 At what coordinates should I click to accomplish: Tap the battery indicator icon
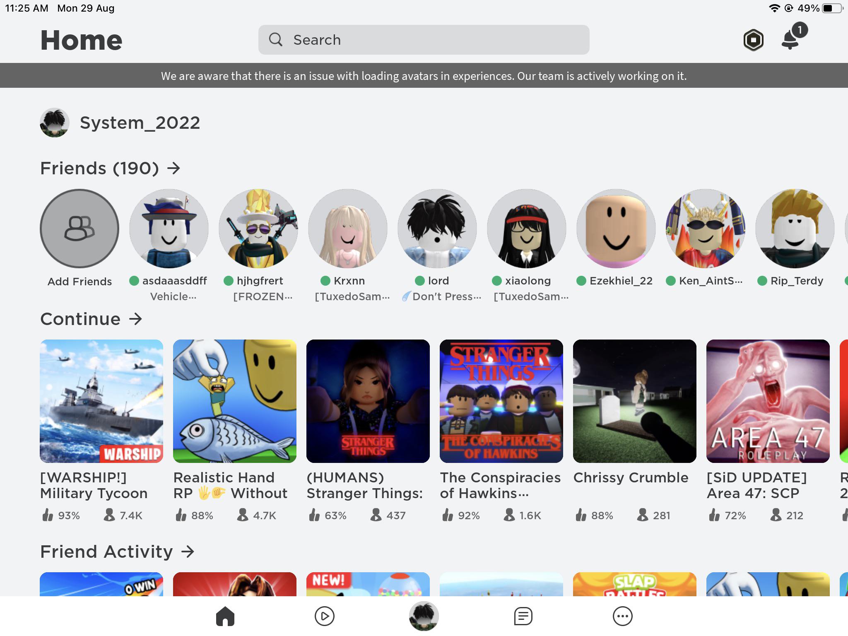tap(833, 8)
